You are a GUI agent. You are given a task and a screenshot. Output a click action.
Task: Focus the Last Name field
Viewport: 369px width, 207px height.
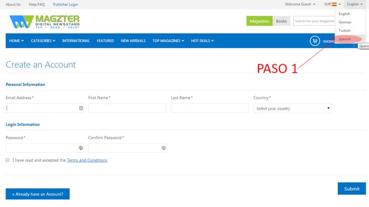point(210,108)
